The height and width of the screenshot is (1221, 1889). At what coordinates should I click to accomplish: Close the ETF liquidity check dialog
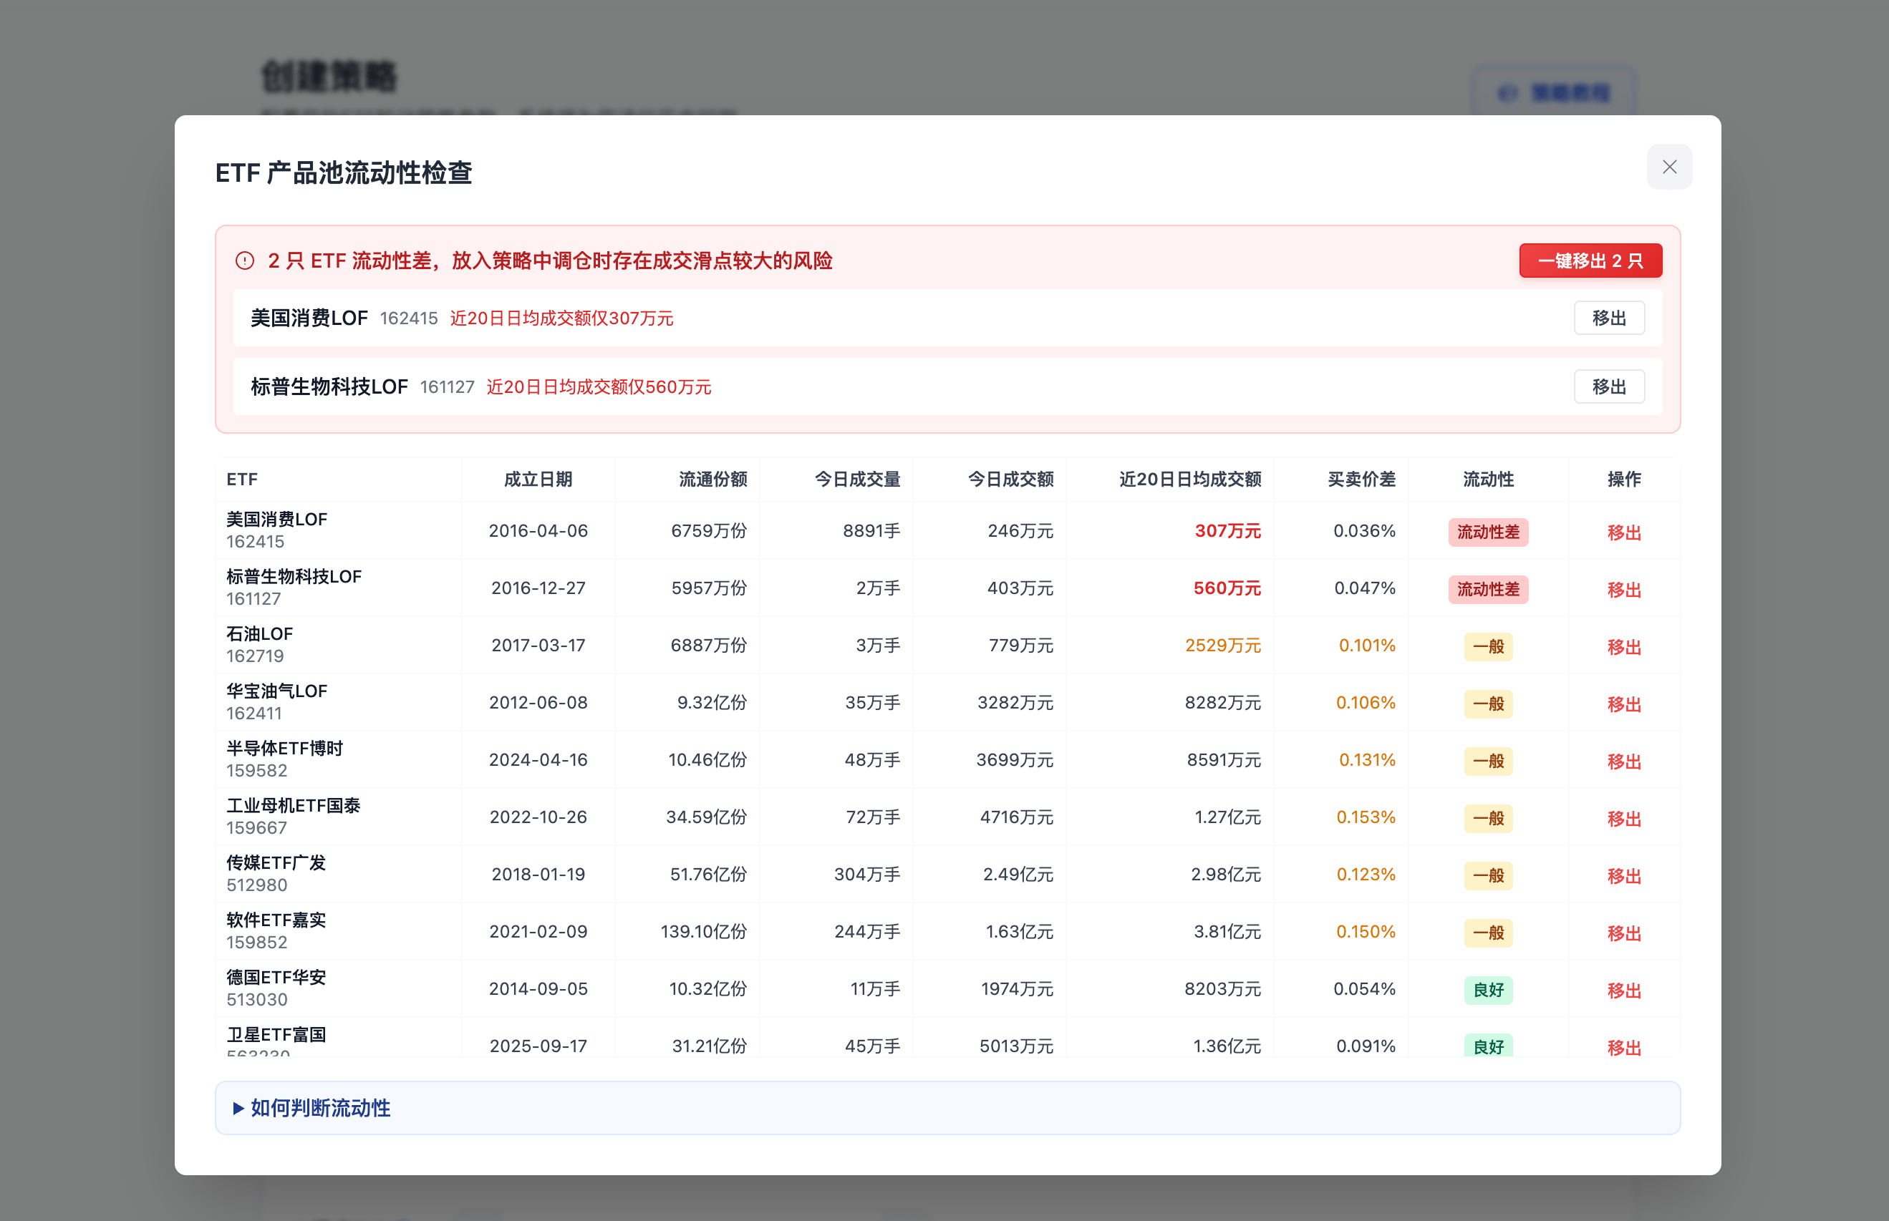[x=1669, y=167]
